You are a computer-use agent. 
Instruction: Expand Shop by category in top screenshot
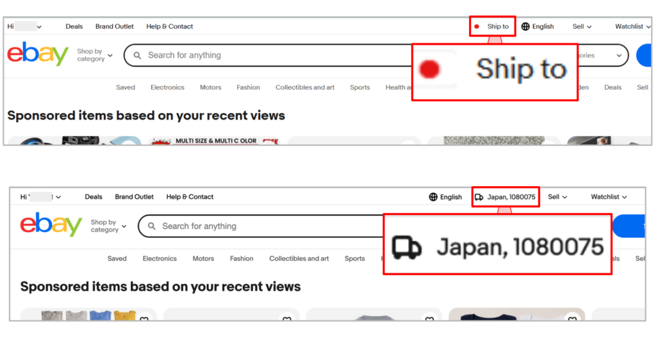click(95, 55)
